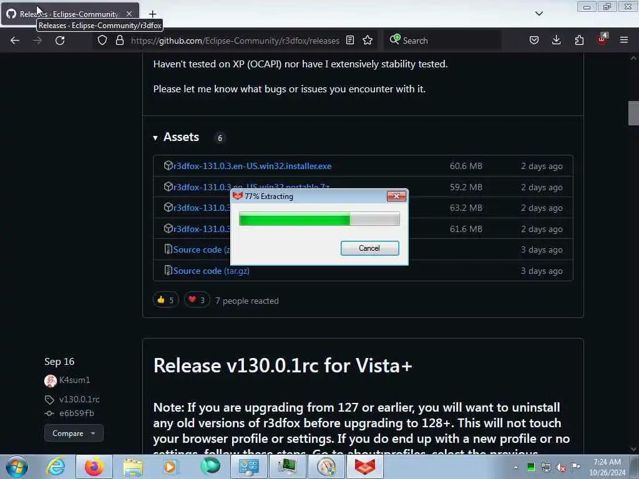This screenshot has height=479, width=639.
Task: Open the gauge dial taskbar icon
Action: coord(326,467)
